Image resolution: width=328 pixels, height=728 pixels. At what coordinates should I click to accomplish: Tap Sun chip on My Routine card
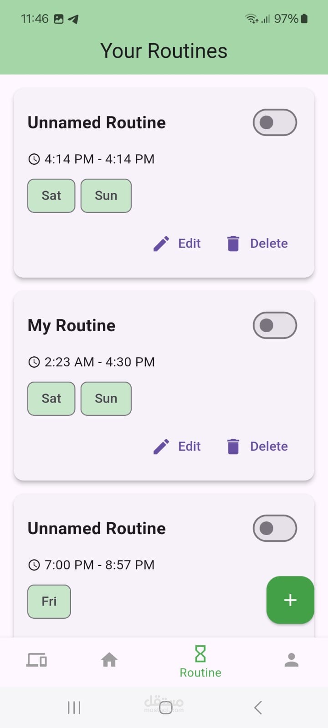(x=106, y=399)
